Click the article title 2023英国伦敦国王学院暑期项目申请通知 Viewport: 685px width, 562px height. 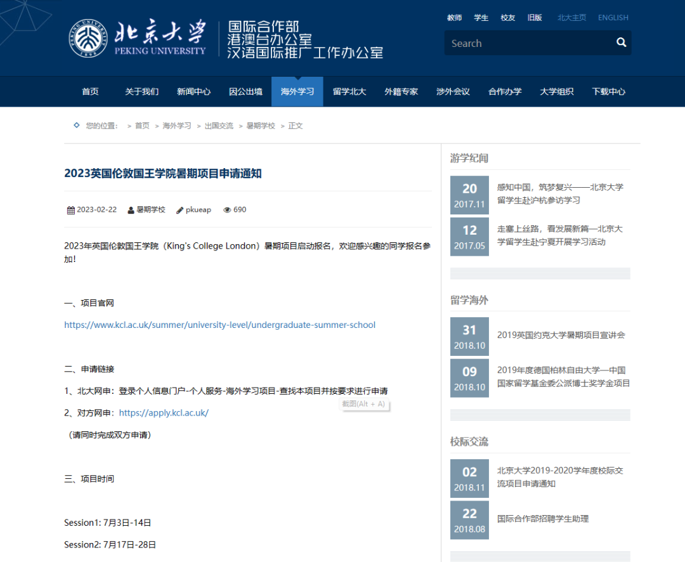[163, 174]
